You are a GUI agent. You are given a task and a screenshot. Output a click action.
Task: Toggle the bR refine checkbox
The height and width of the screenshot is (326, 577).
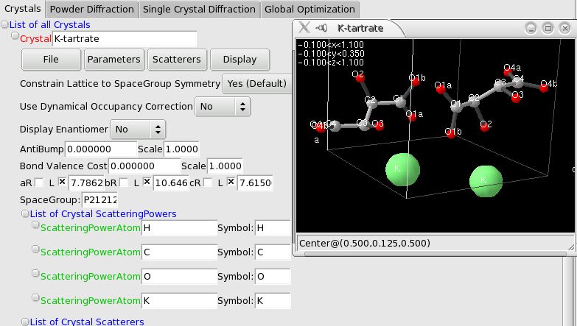124,183
